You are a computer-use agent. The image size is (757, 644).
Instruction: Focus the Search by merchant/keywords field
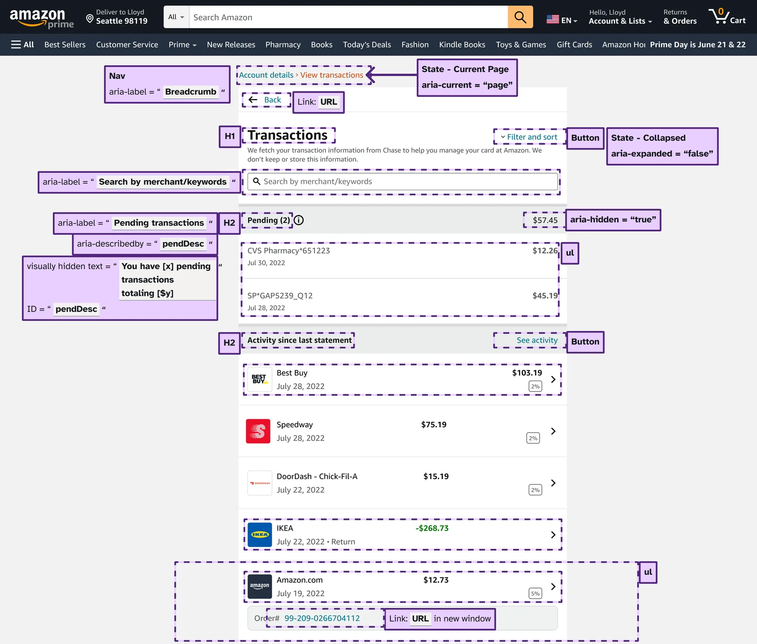[x=402, y=181]
